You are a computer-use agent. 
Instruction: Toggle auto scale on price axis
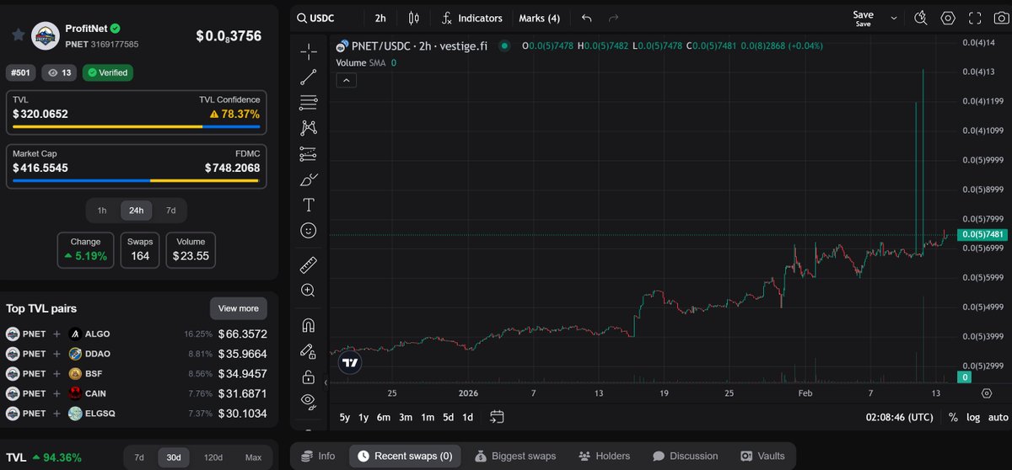(998, 417)
